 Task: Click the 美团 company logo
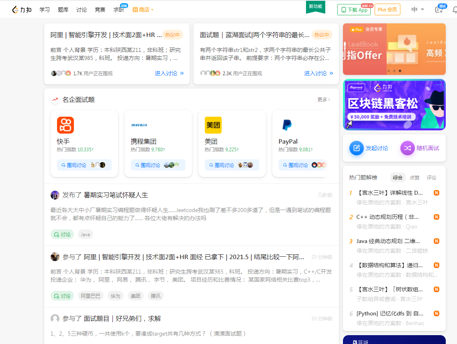[x=213, y=125]
